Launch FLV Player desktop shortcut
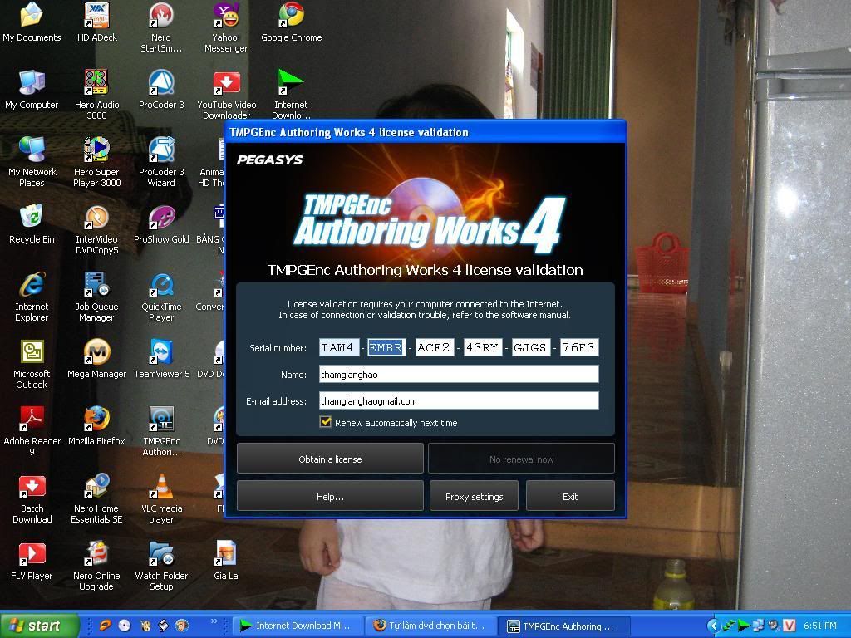 (x=32, y=561)
